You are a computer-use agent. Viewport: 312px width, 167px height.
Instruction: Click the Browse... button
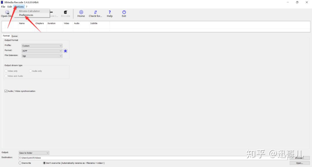coord(300,158)
